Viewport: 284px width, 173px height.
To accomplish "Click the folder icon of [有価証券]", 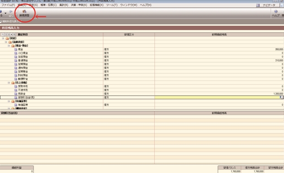I will pos(13,101).
